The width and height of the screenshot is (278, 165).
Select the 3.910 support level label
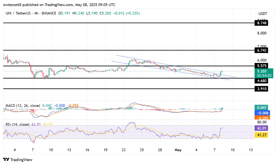(261, 89)
